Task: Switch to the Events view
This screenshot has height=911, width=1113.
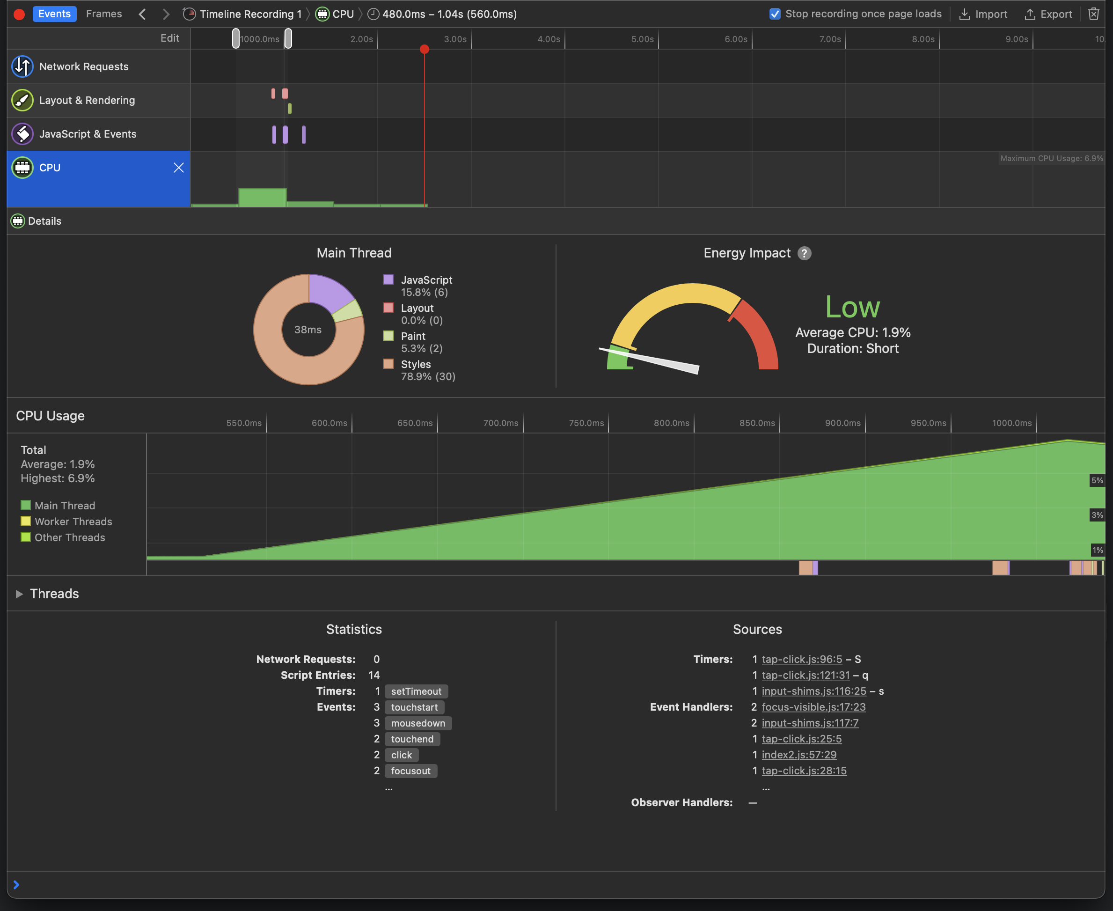Action: pos(55,14)
